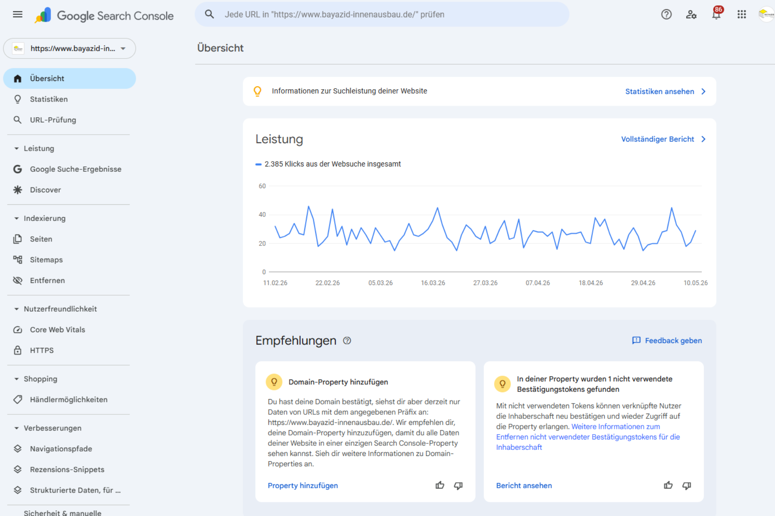Go to Übersicht in the sidebar
The image size is (775, 516).
(69, 78)
